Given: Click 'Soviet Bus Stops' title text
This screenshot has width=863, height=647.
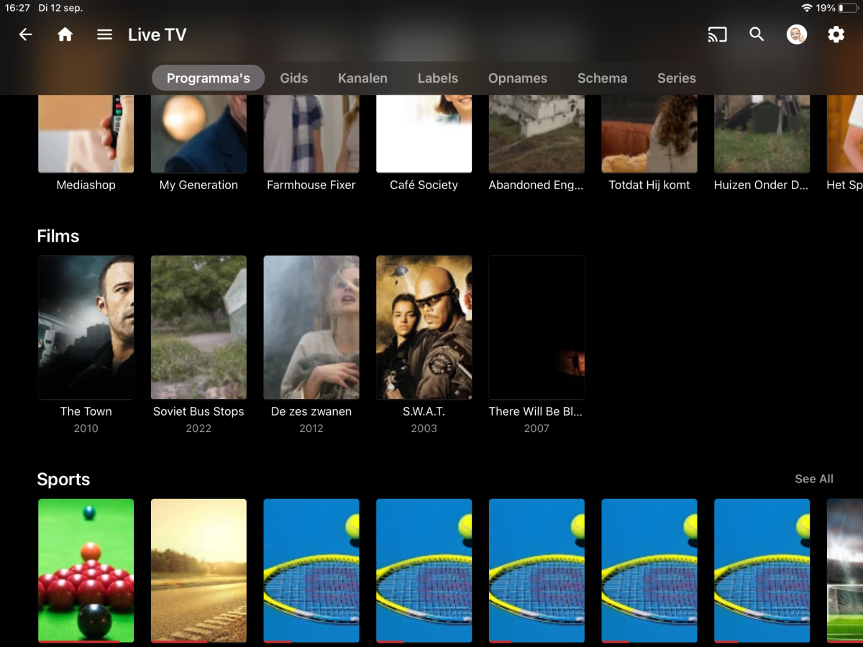Looking at the screenshot, I should tap(198, 411).
